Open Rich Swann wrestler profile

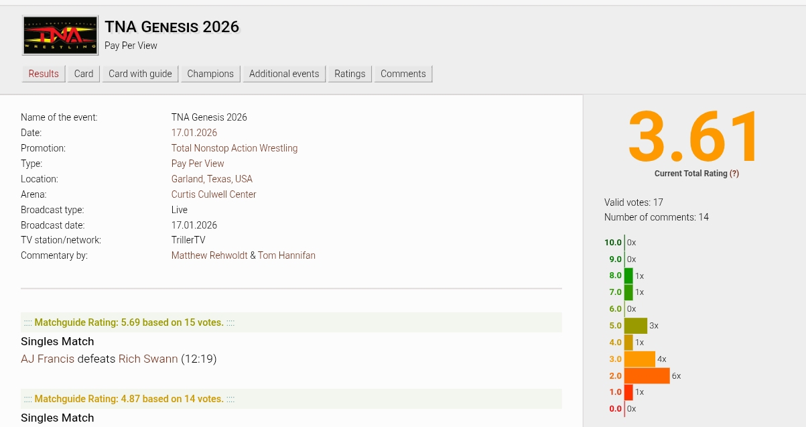(148, 359)
